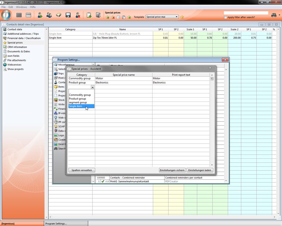Open Financial data / Classification in sidebar
Viewport: 282px width, 226px height.
[x=24, y=38]
